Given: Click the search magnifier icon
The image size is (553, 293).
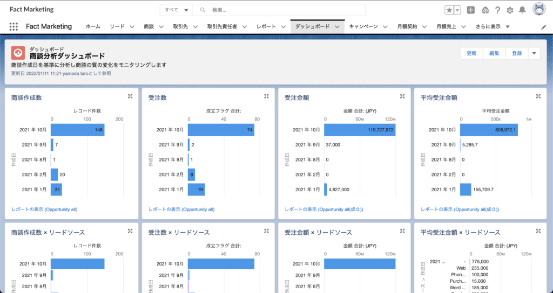Looking at the screenshot, I should pos(203,10).
